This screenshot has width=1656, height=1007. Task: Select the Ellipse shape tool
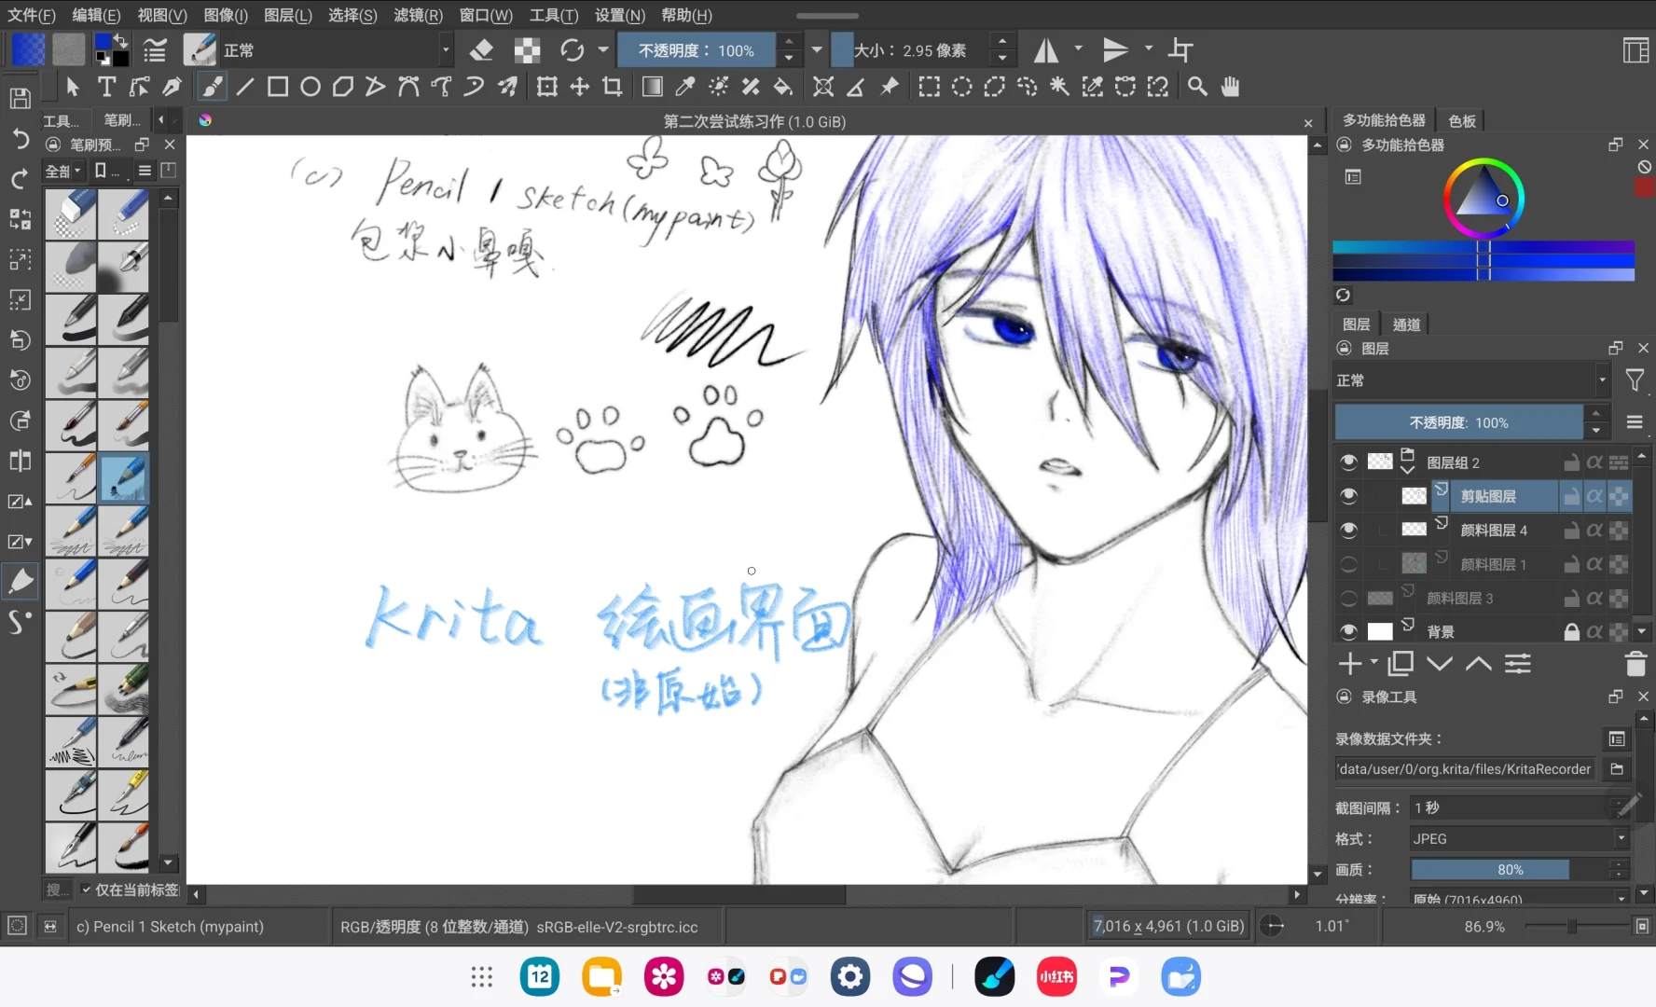(310, 87)
